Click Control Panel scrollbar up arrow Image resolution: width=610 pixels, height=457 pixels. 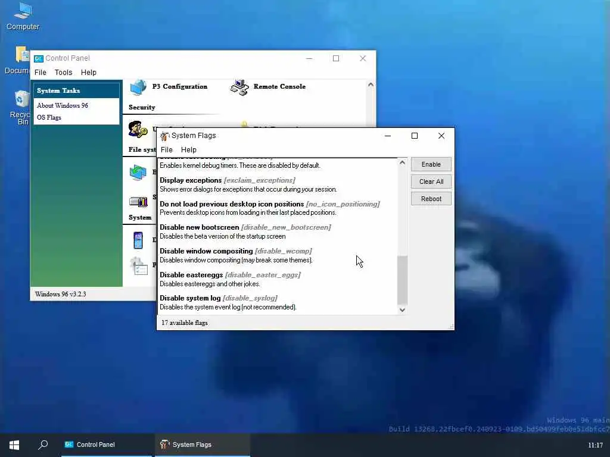click(x=371, y=84)
